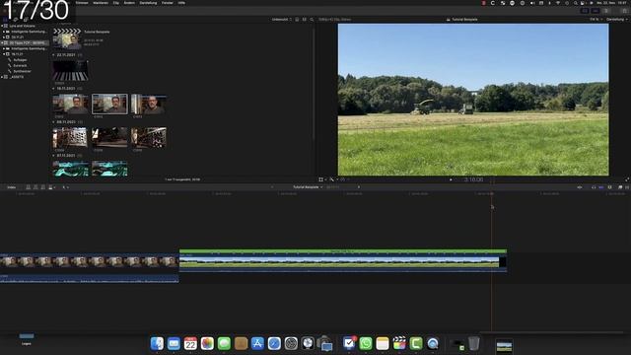
Task: Launch Safari from the Dock
Action: (x=274, y=343)
